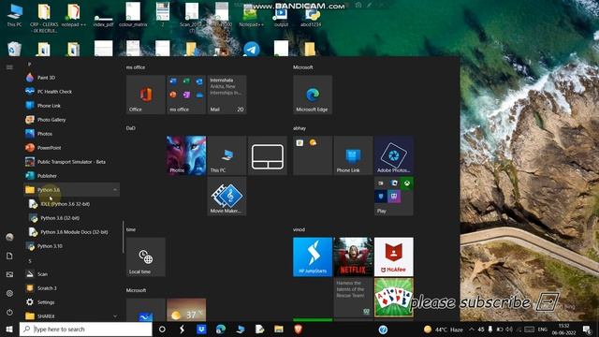
Task: Open Pictures from the Start sidebar
Action: [x=9, y=274]
